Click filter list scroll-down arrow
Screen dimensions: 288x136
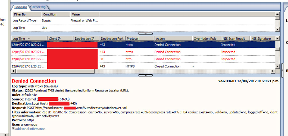pos(278,29)
